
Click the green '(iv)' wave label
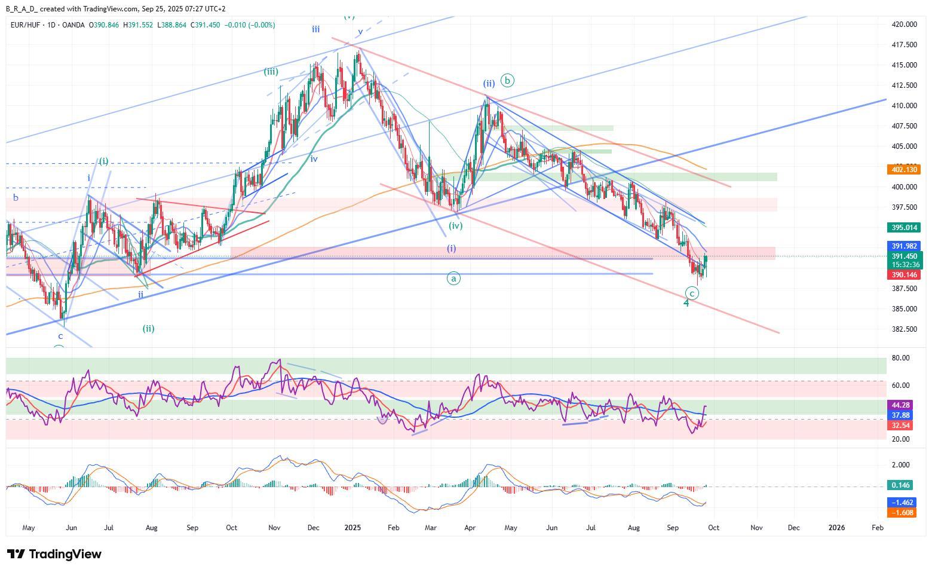tap(455, 226)
